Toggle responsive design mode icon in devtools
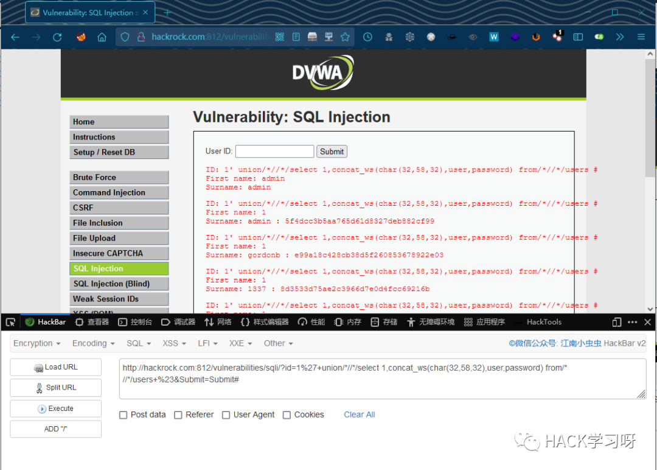The height and width of the screenshot is (470, 657). pos(617,322)
